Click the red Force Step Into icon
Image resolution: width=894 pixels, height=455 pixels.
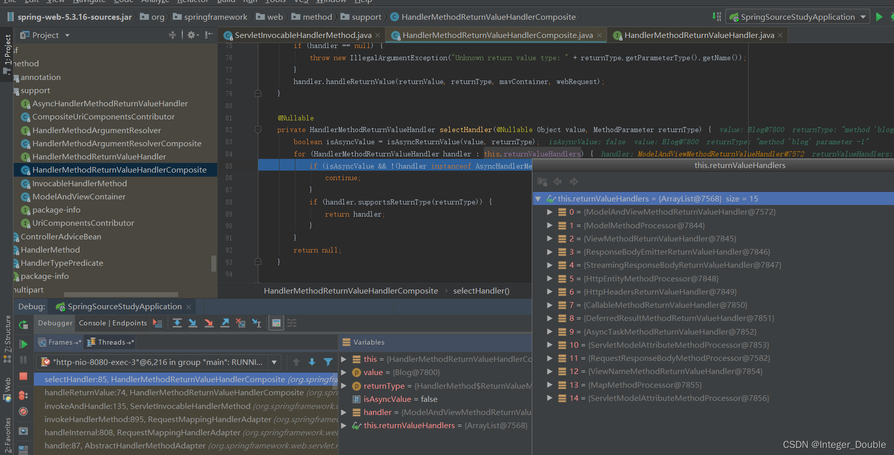209,323
